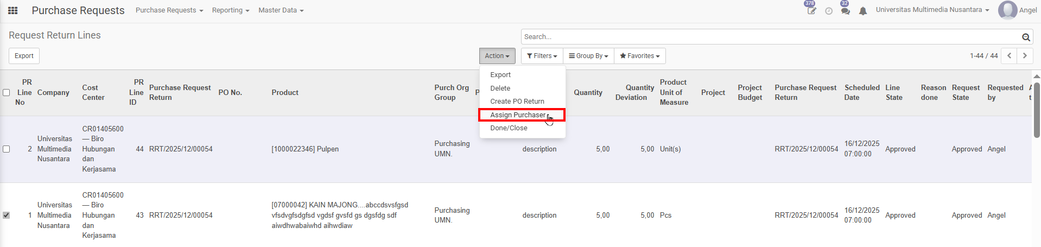
Task: Click the activities edit icon with badge
Action: 811,11
